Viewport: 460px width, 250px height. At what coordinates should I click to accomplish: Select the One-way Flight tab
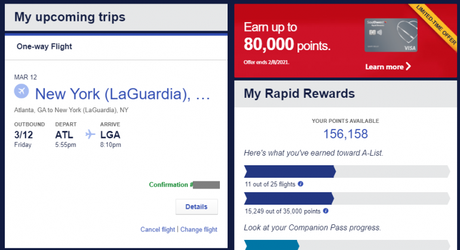point(45,46)
